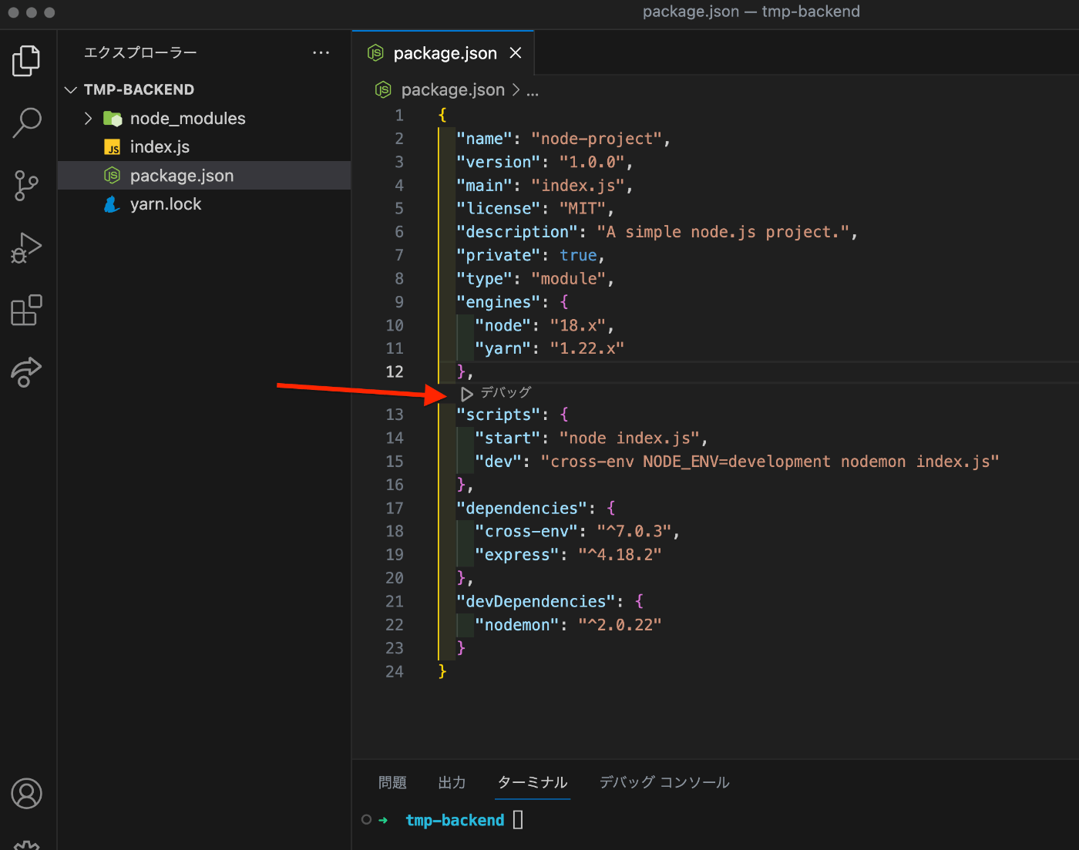The image size is (1079, 850).
Task: Click line number 12 in the gutter
Action: [x=394, y=371]
